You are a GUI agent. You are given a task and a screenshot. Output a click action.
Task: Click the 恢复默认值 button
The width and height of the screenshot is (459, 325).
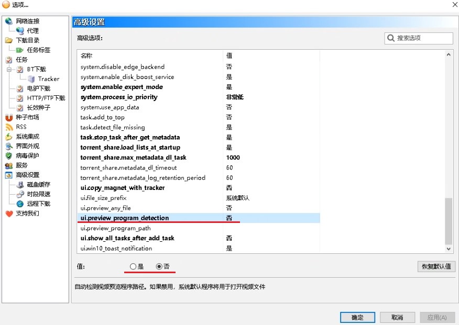pyautogui.click(x=436, y=266)
